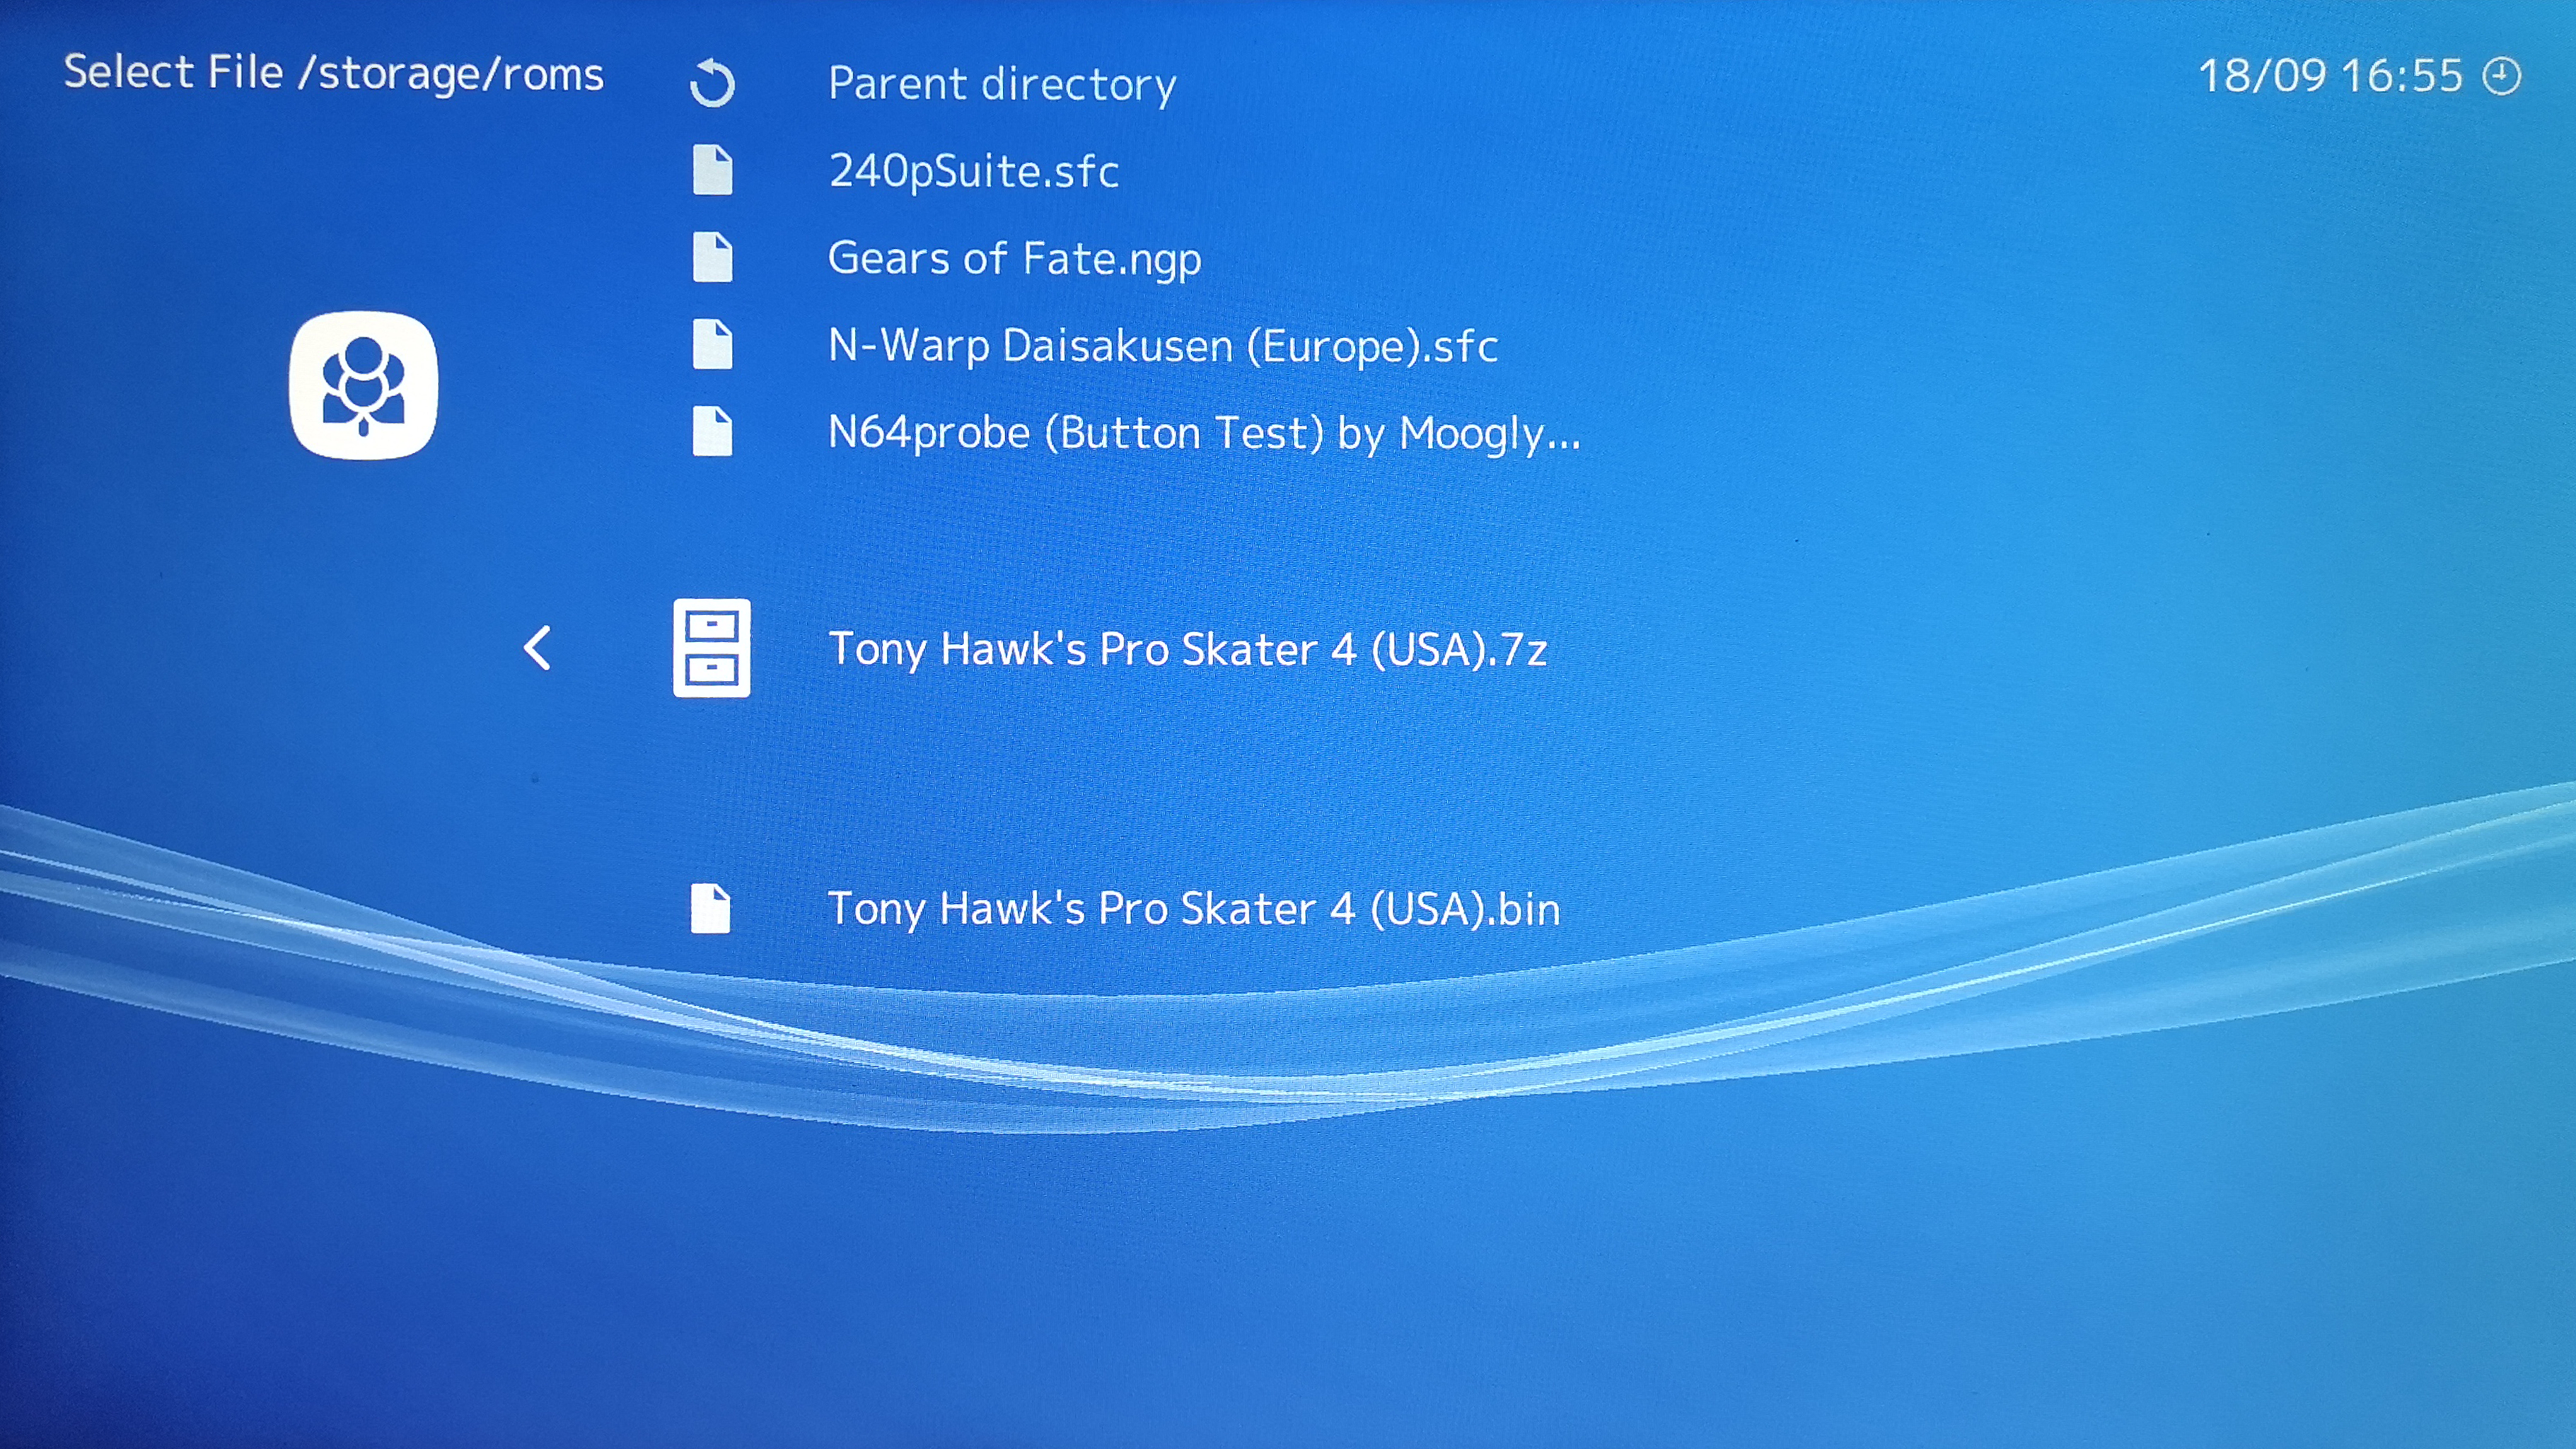Click the file icon next to N64probe entry
This screenshot has width=2576, height=1449.
point(712,432)
